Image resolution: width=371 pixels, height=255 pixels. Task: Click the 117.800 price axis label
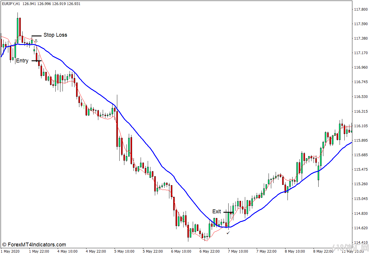[360, 9]
